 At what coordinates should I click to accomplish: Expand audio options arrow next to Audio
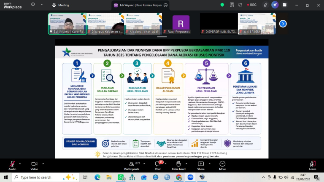click(20, 164)
